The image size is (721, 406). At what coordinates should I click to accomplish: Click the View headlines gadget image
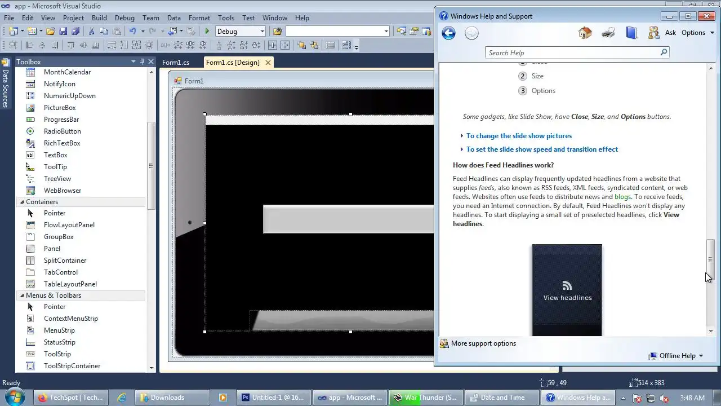coord(567,290)
